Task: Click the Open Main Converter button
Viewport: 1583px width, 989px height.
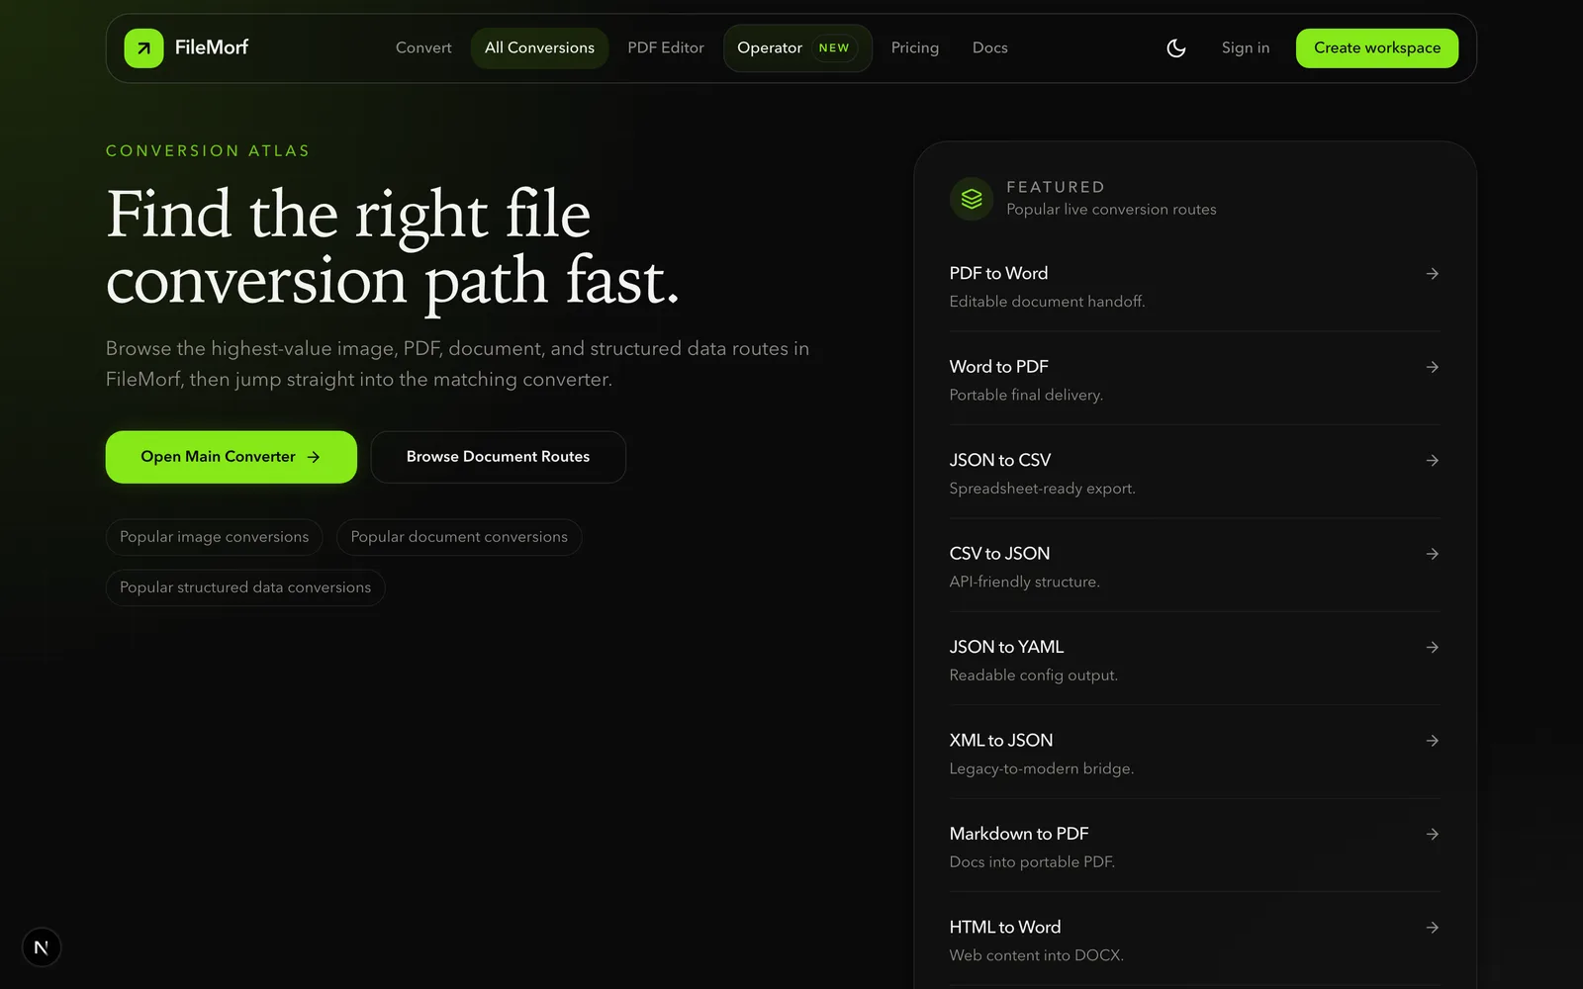Action: 231,457
